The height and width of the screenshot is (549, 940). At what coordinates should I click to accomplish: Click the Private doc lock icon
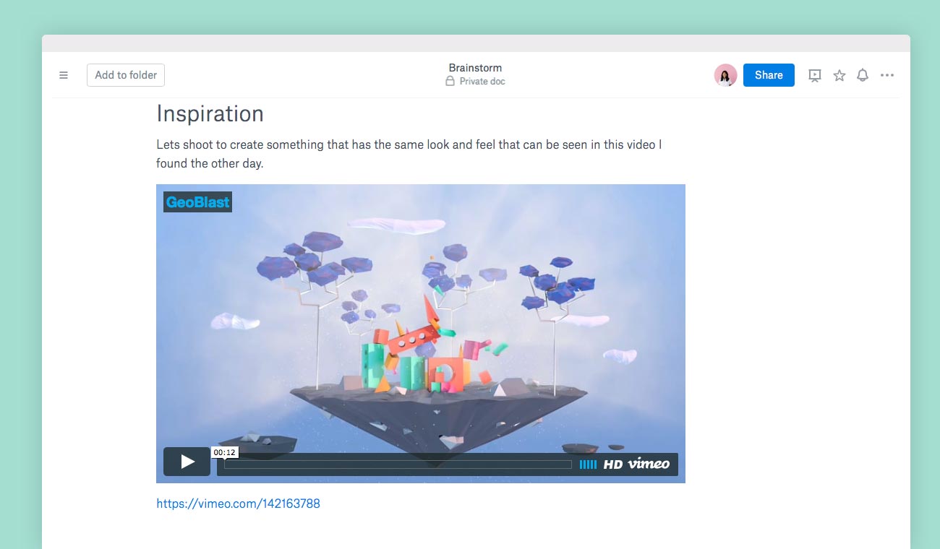pos(450,82)
